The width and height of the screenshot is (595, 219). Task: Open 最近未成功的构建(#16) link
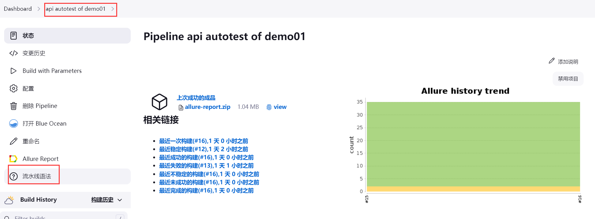(209, 182)
